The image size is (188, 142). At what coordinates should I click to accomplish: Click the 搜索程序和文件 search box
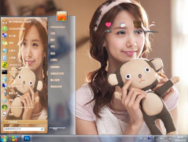(24, 129)
